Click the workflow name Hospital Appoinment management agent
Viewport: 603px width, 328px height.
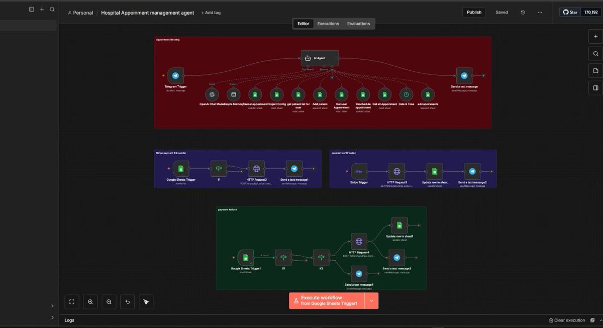point(148,13)
